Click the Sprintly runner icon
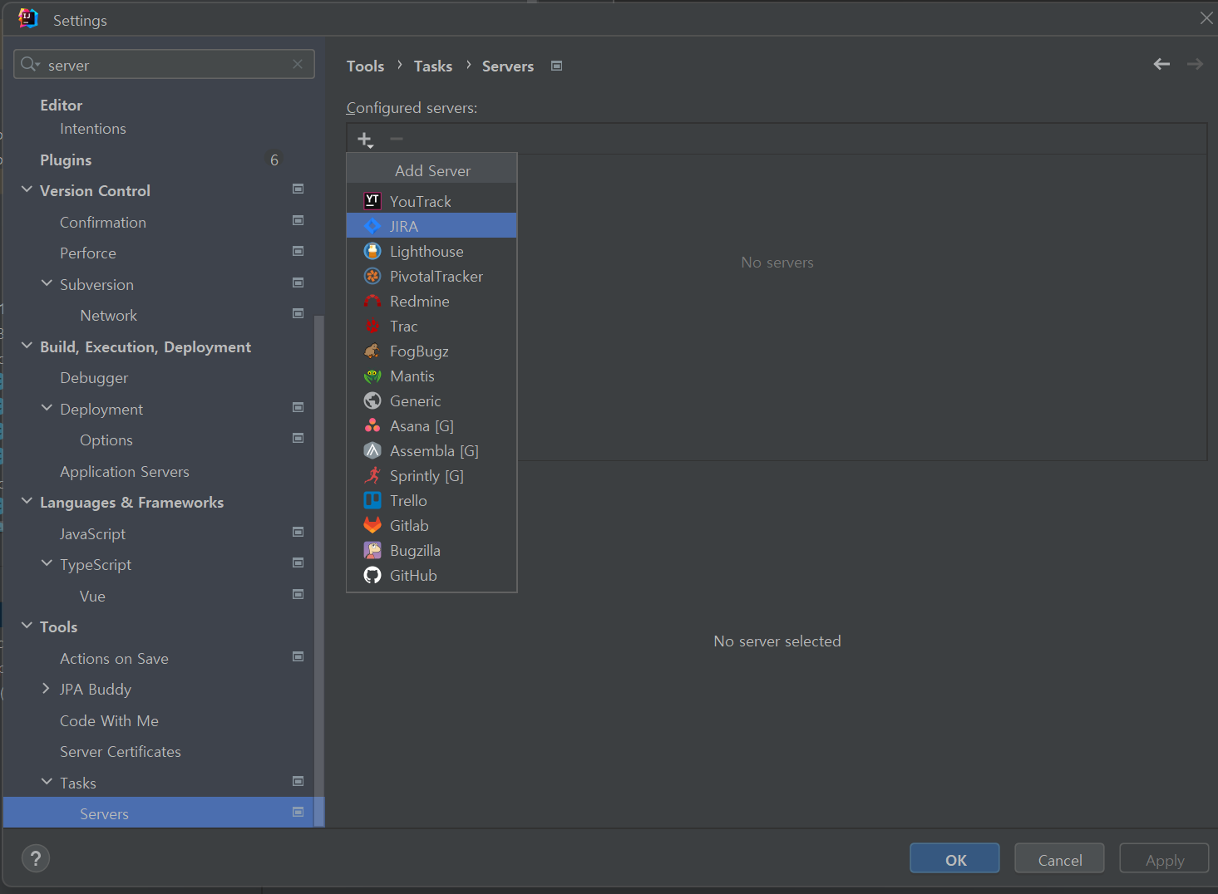The image size is (1218, 894). [372, 475]
